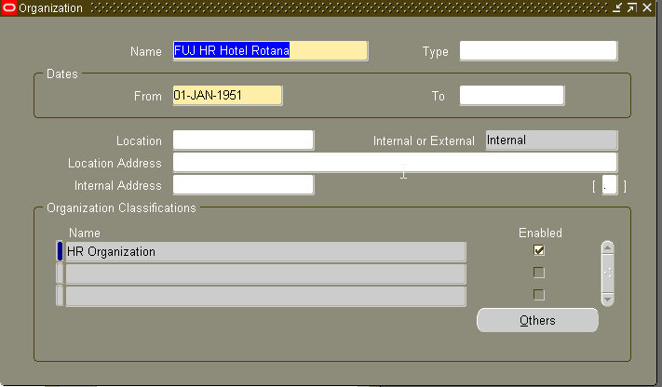Screen dimensions: 662x387
Task: Edit the Dates From field
Action: [x=227, y=96]
